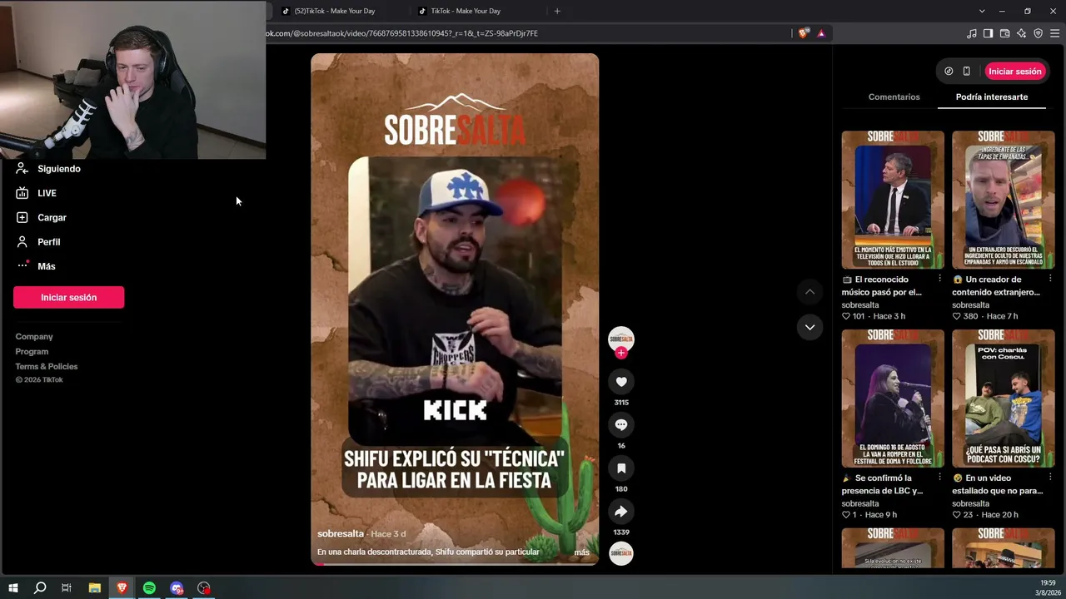This screenshot has height=599, width=1066.
Task: Share the video using the arrow icon
Action: [621, 512]
